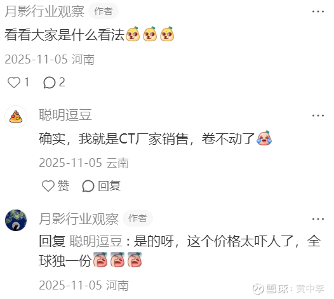Open more options for 聪明逗豆's comment
The height and width of the screenshot is (299, 334).
pyautogui.click(x=318, y=116)
